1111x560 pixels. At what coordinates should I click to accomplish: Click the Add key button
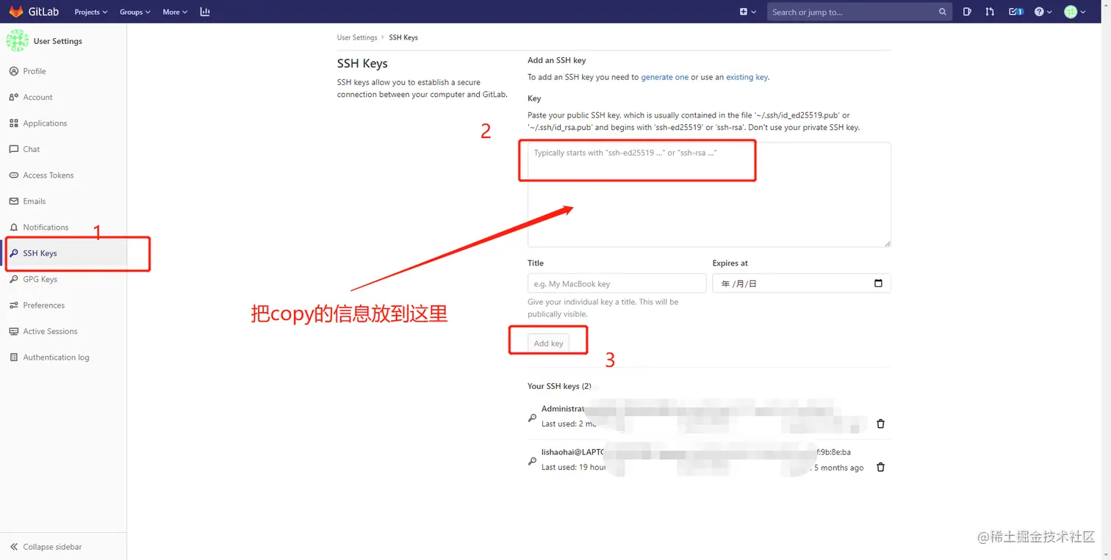coord(548,343)
